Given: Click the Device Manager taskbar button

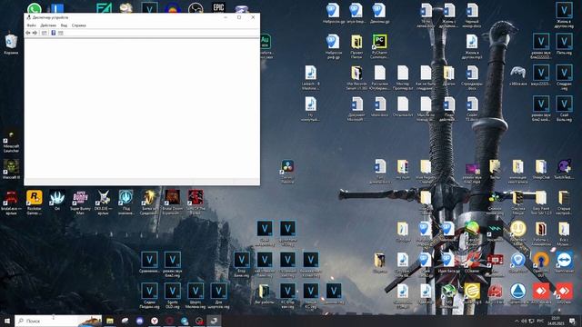Looking at the screenshot, I should (x=214, y=321).
